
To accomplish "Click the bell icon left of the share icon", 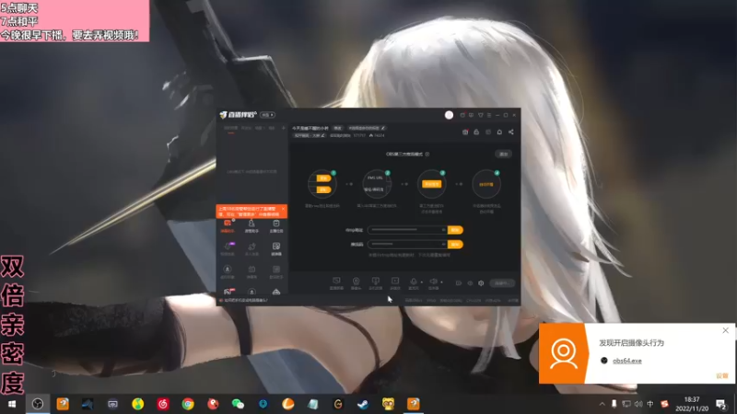I will click(x=499, y=132).
